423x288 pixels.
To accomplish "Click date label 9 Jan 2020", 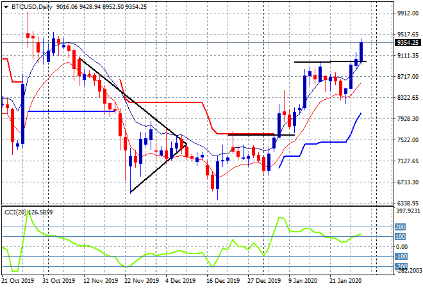I will coord(303,280).
